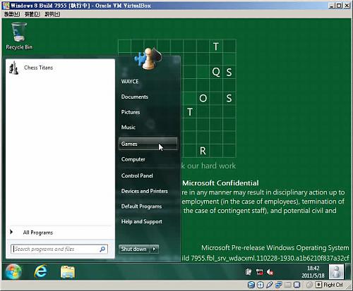Open the WAYCE user folder
This screenshot has width=353, height=291.
coord(130,82)
